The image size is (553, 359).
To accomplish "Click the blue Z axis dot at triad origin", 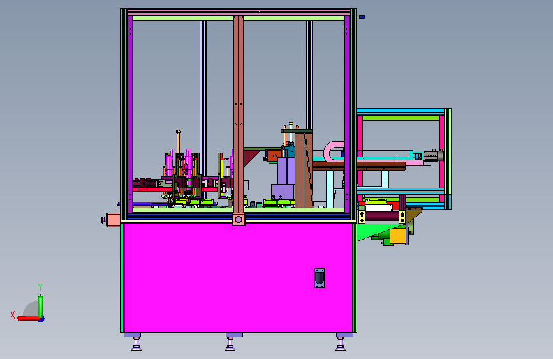I will tap(41, 319).
